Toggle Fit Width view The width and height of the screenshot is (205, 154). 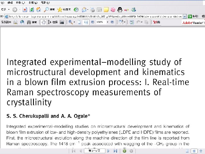tap(86, 22)
